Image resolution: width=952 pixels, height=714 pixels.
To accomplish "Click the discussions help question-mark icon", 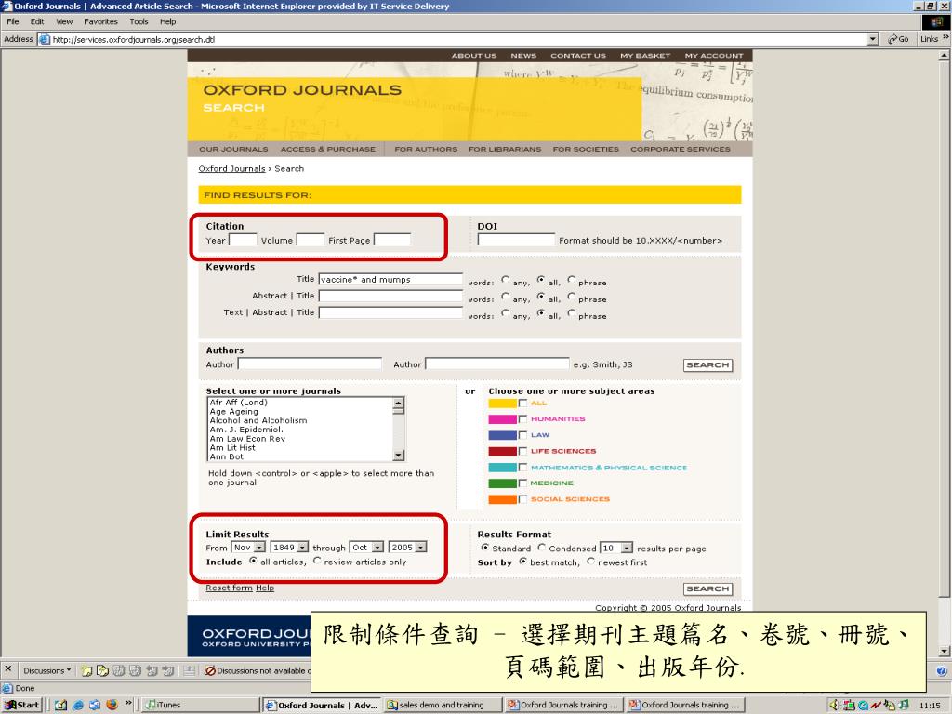I will 941,671.
